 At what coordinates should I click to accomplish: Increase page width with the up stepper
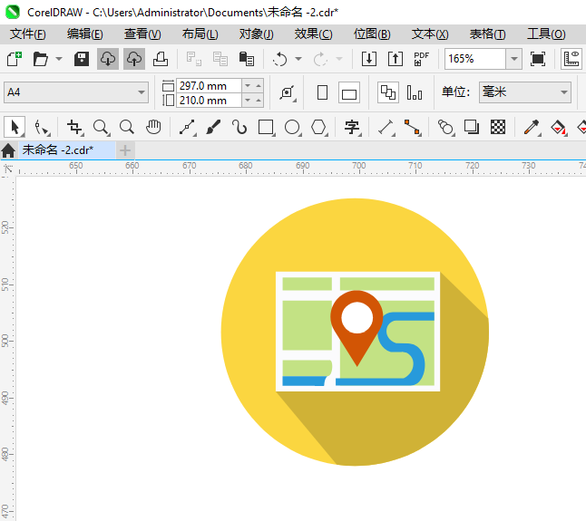pos(259,86)
